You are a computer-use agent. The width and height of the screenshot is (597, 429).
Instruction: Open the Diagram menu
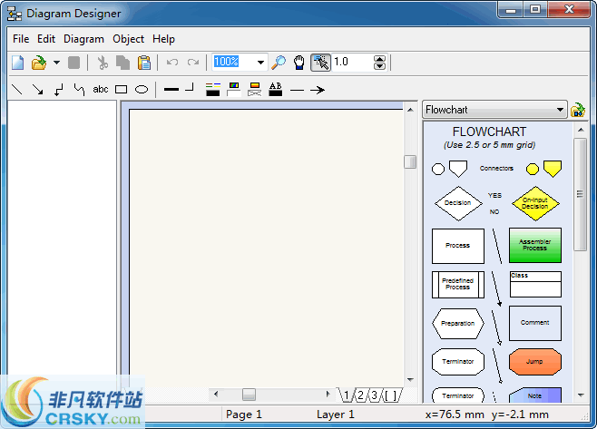[x=83, y=39]
